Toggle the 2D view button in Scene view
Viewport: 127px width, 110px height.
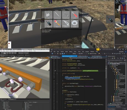click(x=12, y=56)
